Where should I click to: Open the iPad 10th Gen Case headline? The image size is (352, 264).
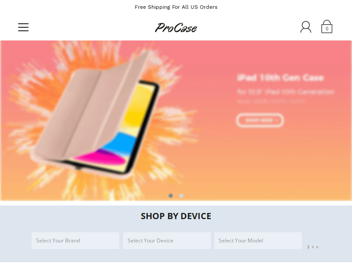tap(280, 78)
